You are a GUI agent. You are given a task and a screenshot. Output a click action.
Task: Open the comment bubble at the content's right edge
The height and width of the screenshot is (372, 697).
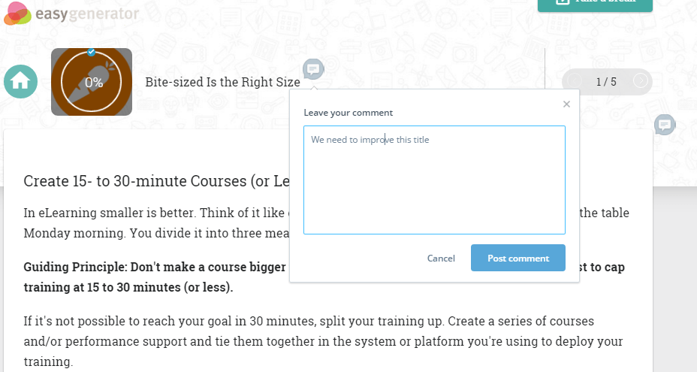click(664, 125)
